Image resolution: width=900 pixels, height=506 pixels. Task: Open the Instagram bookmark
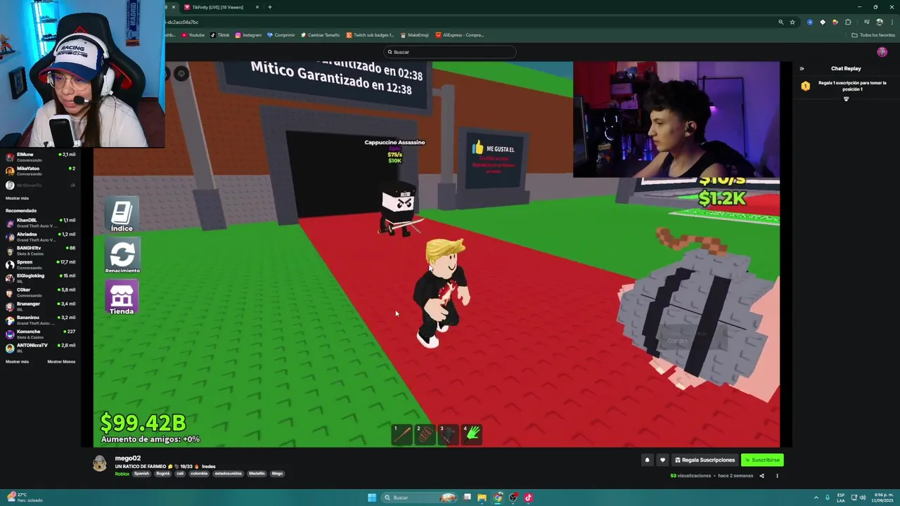(248, 35)
